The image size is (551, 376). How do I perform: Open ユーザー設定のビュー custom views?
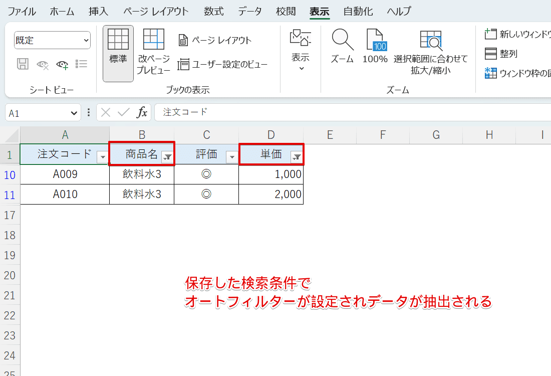(222, 64)
